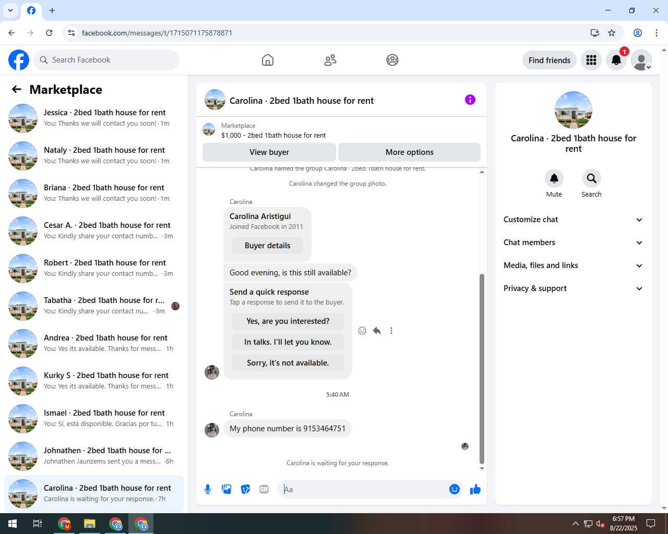
Task: Open Robert 2bed 1bath conversation
Action: coord(94,268)
